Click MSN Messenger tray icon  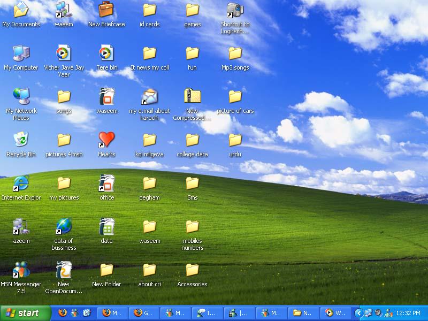click(x=388, y=313)
